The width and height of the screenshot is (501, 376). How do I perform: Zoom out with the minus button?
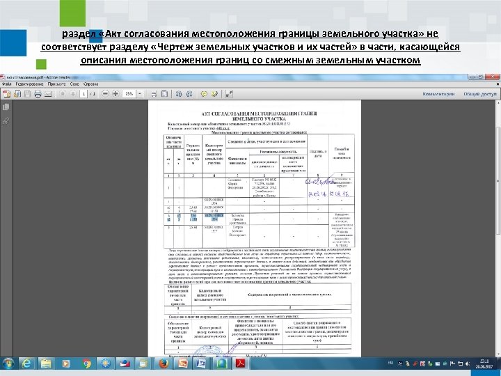click(x=105, y=94)
